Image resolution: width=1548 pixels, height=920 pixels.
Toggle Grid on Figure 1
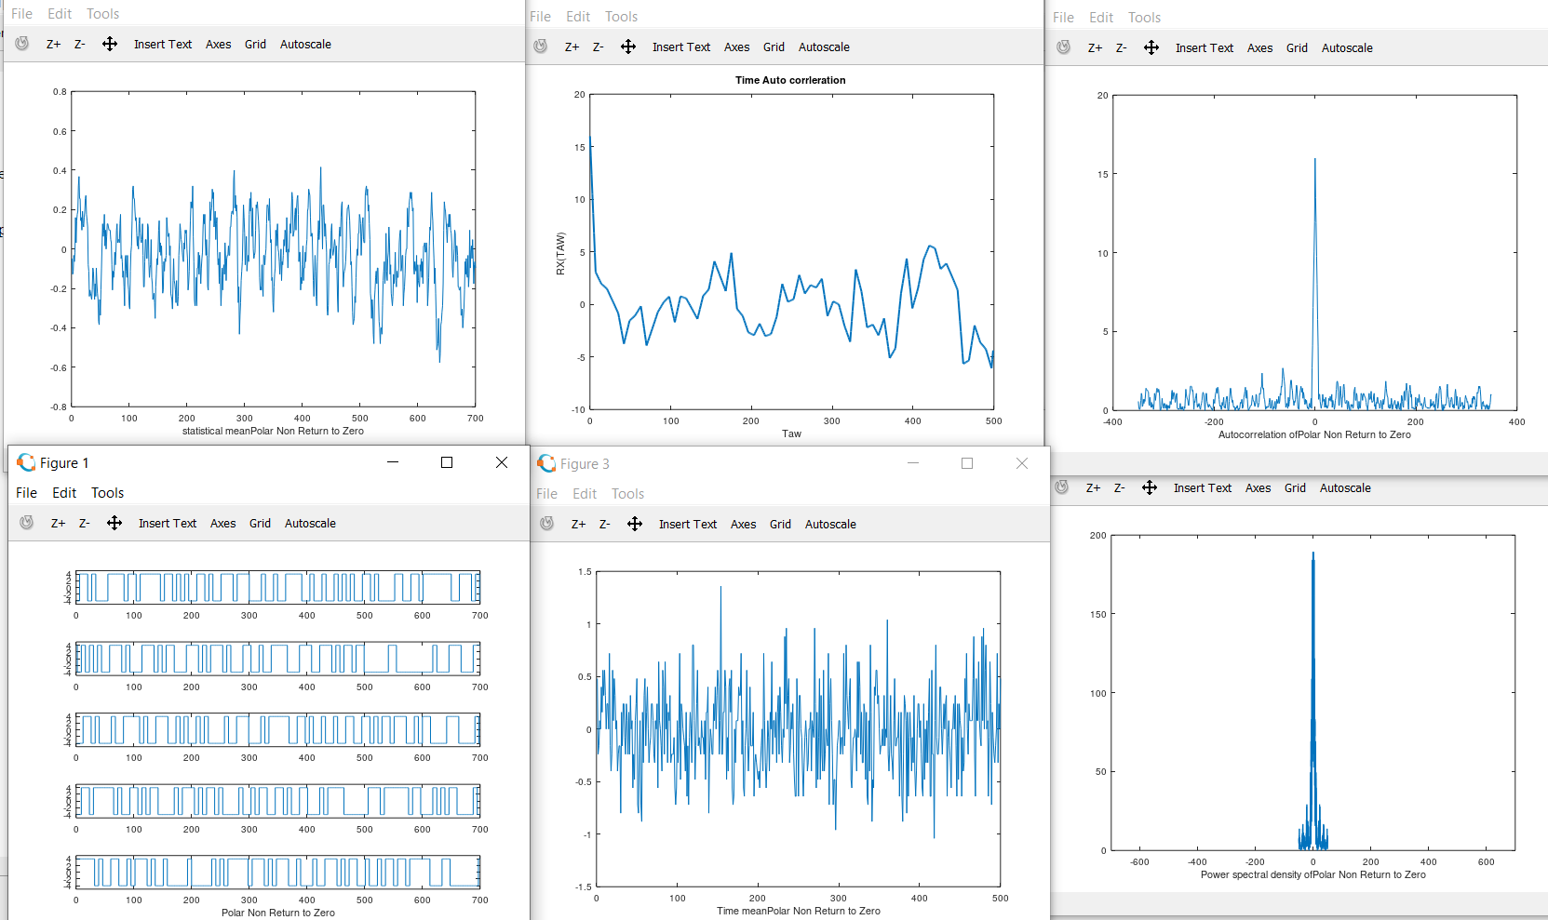coord(260,523)
